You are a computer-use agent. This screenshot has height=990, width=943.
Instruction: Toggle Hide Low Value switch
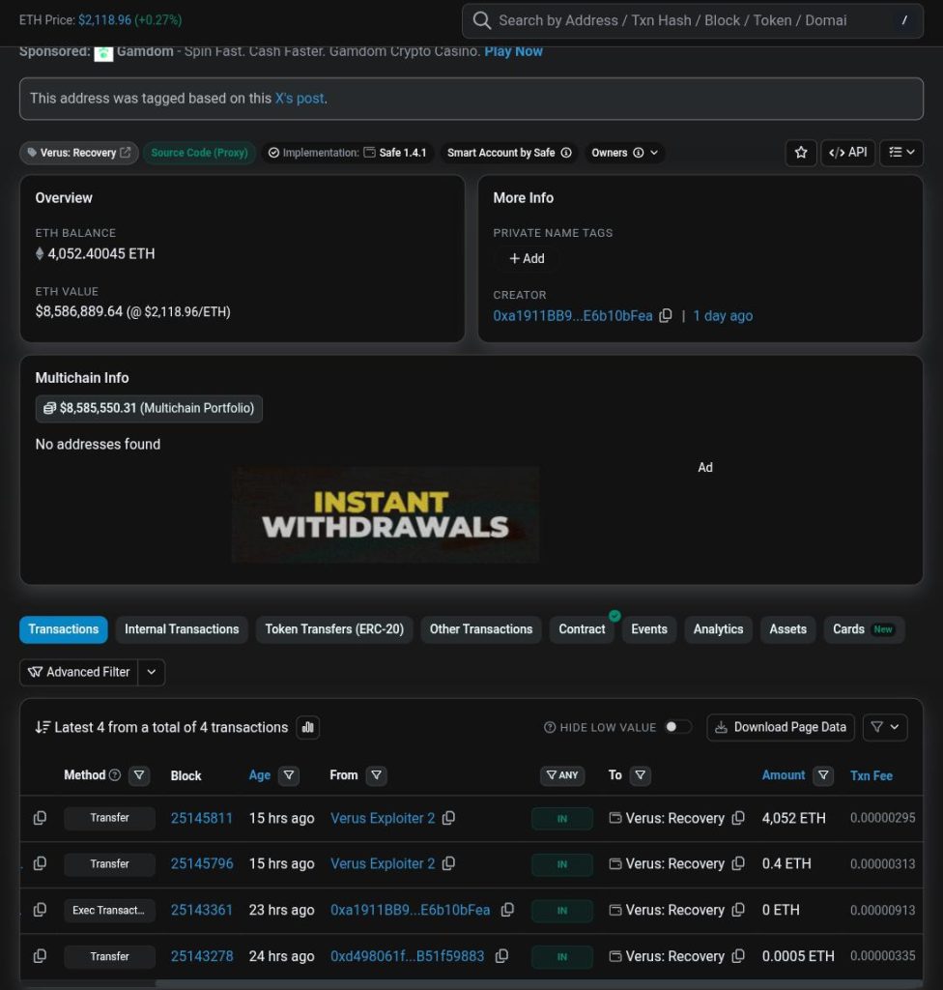click(x=677, y=727)
